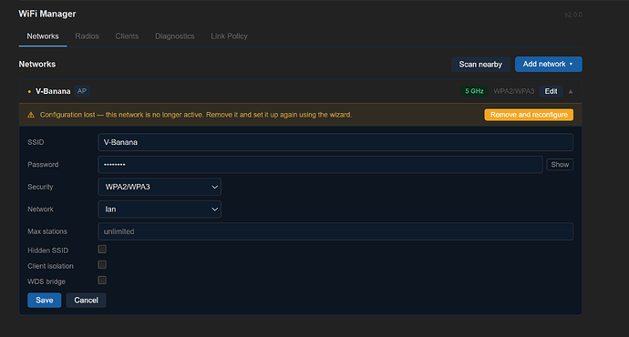Screen dimensions: 629x337
Task: Collapse the V-Banana network panel arrow
Action: 571,92
